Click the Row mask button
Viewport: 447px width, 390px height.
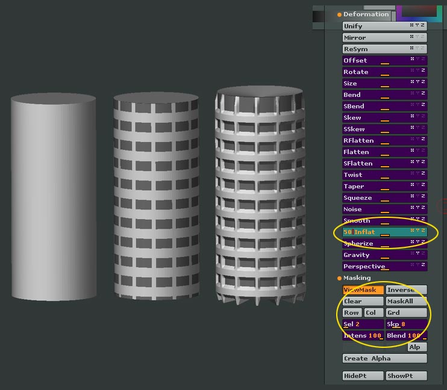point(352,312)
